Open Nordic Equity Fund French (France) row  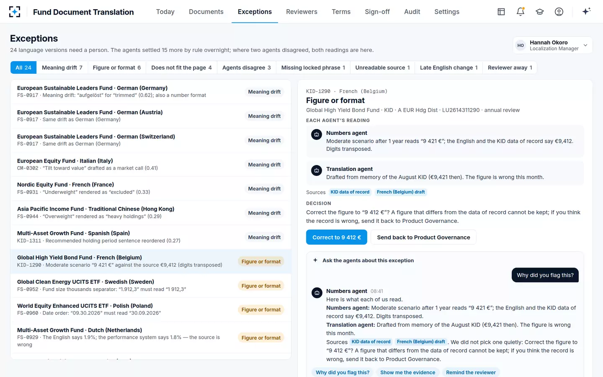point(151,188)
